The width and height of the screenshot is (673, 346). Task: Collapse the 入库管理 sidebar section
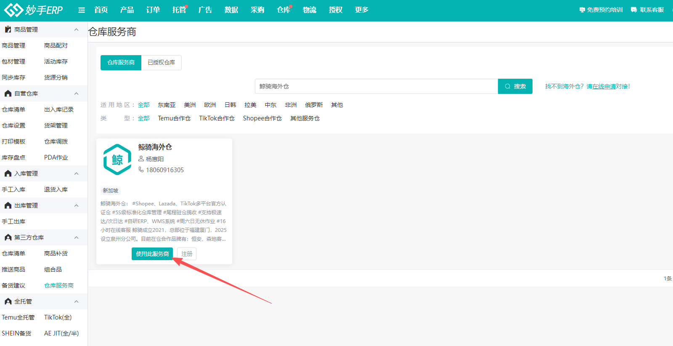(76, 173)
